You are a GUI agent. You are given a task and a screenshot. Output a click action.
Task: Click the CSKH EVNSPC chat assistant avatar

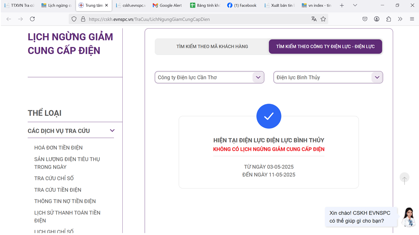pos(408,217)
